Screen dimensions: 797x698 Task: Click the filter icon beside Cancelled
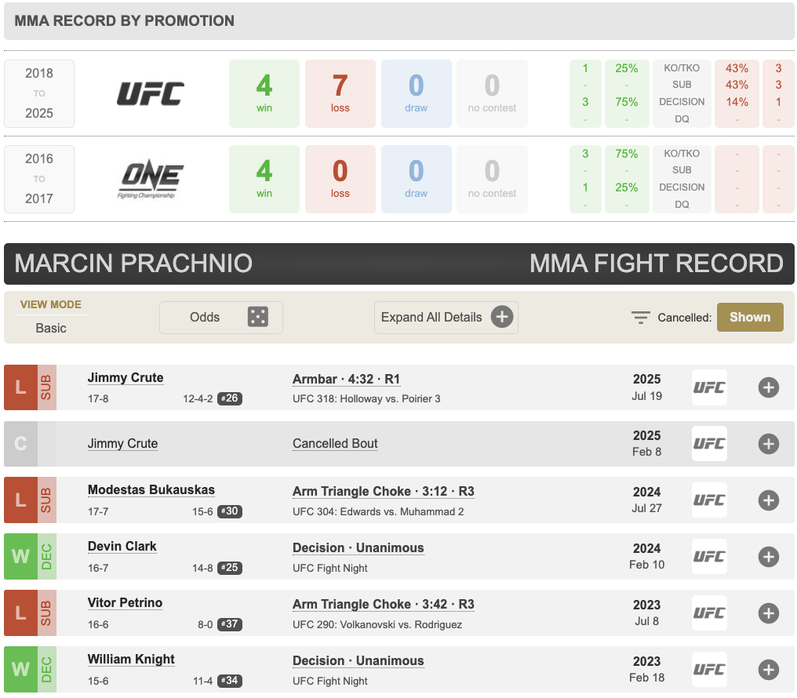pyautogui.click(x=641, y=318)
